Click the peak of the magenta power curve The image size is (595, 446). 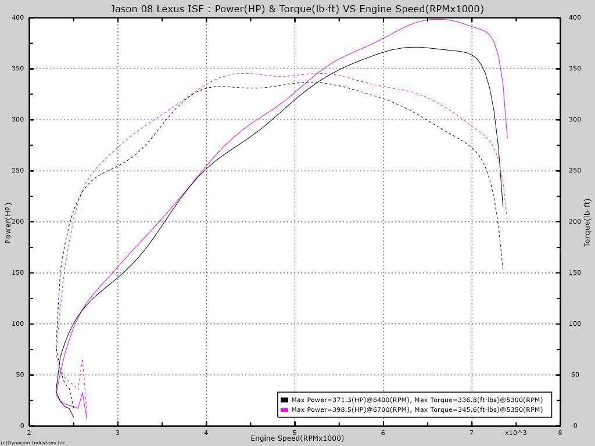click(439, 19)
